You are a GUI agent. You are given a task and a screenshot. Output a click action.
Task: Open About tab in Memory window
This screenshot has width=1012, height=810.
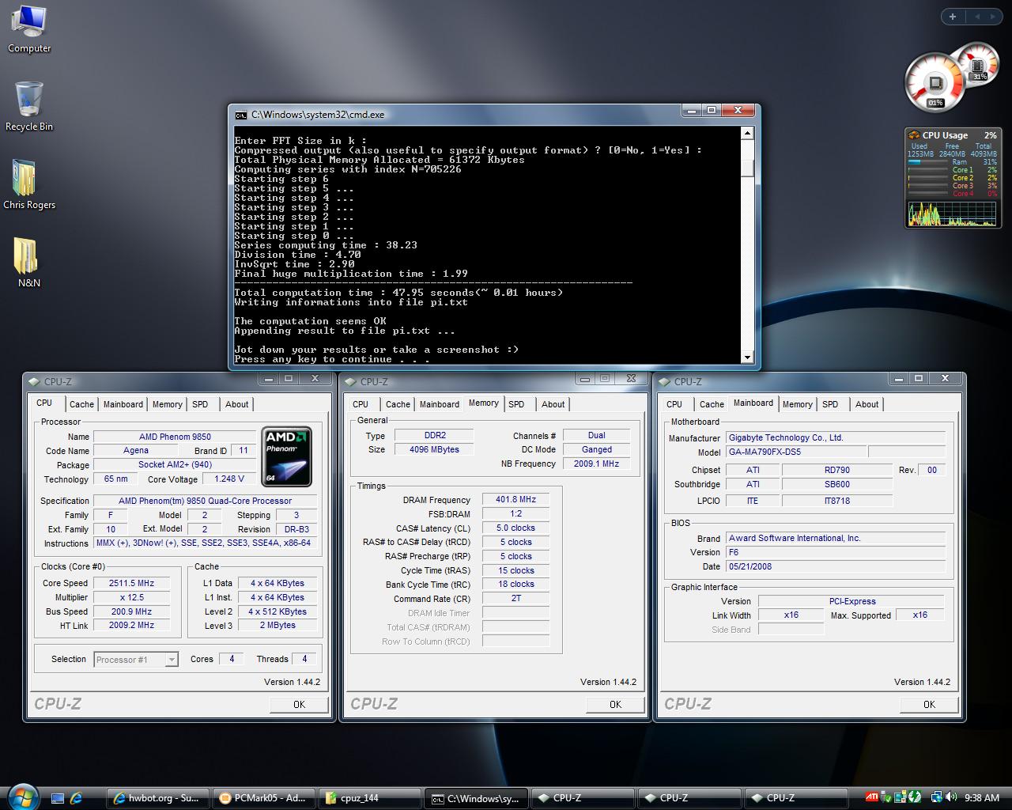tap(553, 404)
